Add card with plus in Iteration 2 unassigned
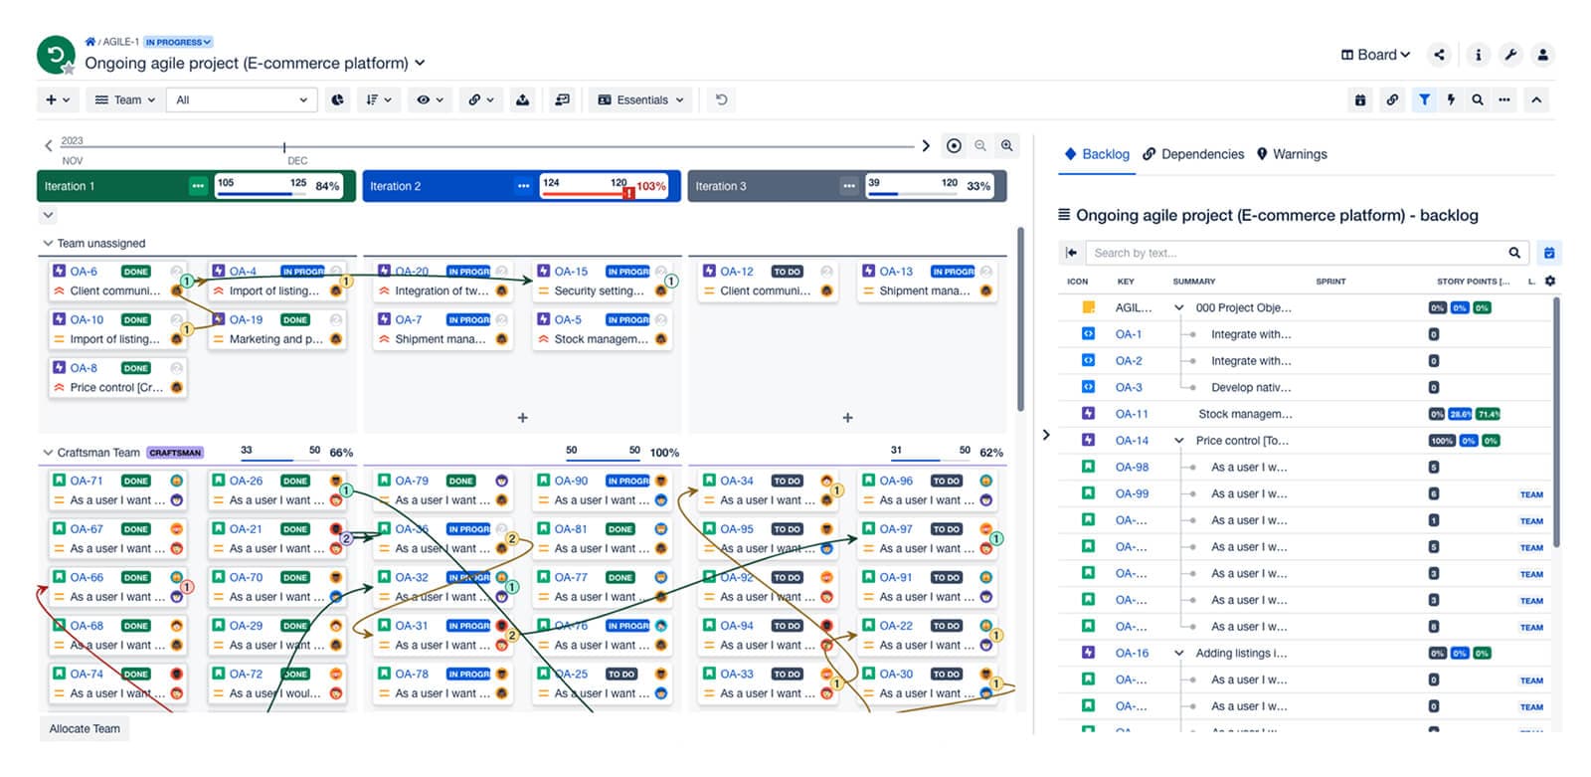The width and height of the screenshot is (1591, 777). pyautogui.click(x=523, y=418)
